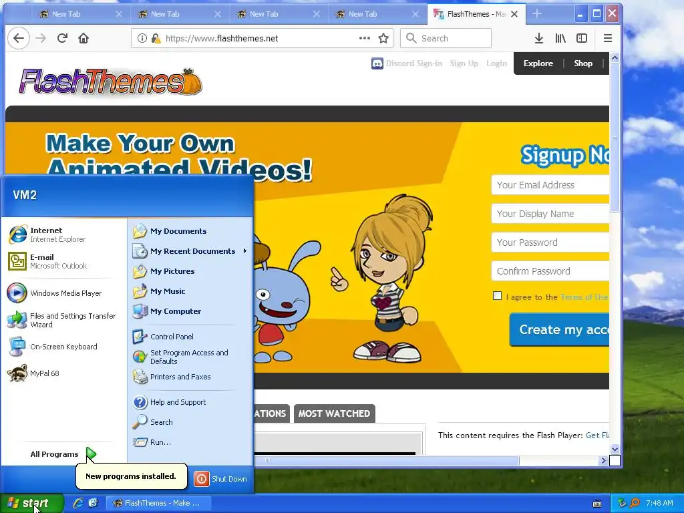Click the FlashThemes logo
Image resolution: width=684 pixels, height=513 pixels.
[110, 81]
